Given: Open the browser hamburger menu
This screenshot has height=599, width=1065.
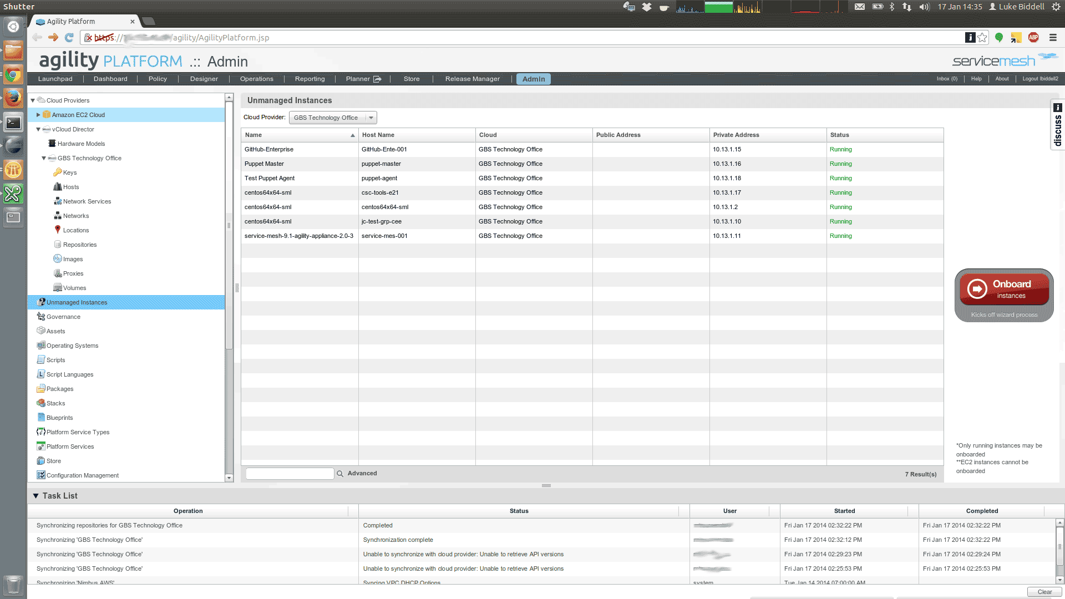Looking at the screenshot, I should click(x=1053, y=38).
